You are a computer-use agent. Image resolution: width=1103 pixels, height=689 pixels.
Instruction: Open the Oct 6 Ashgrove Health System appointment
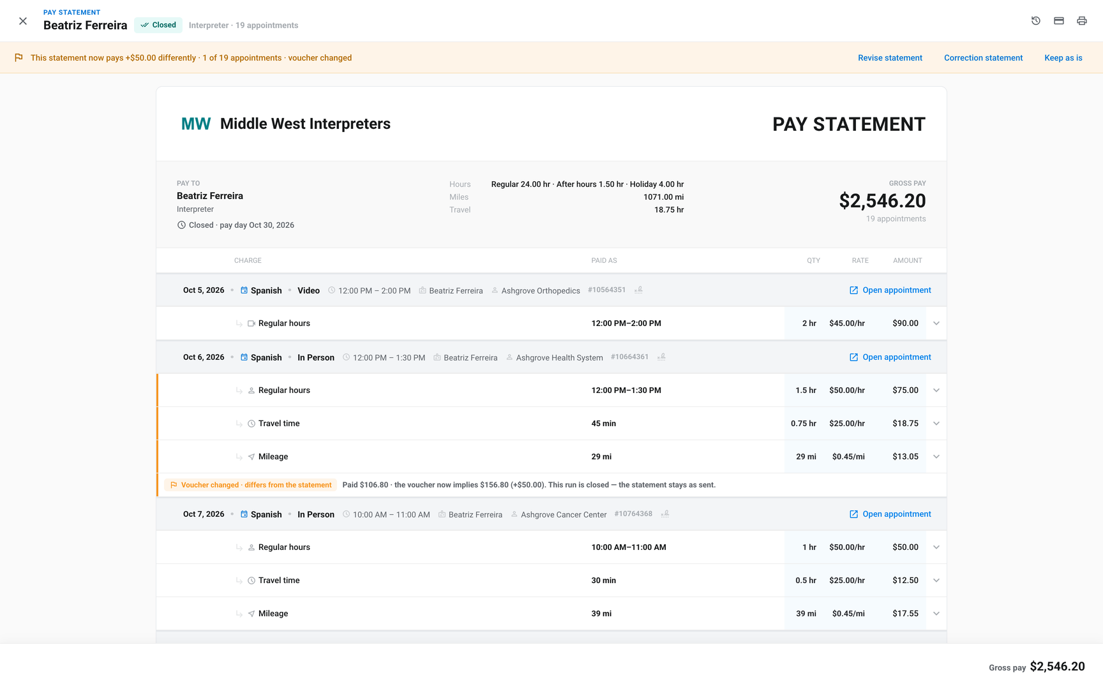point(890,357)
